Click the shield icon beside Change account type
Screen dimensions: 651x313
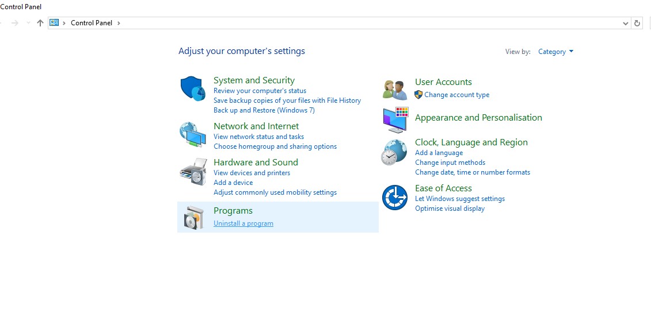click(418, 95)
